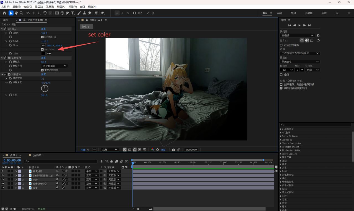The image size is (354, 211).
Task: Jump to the last frame in Preview
Action: [x=309, y=25]
